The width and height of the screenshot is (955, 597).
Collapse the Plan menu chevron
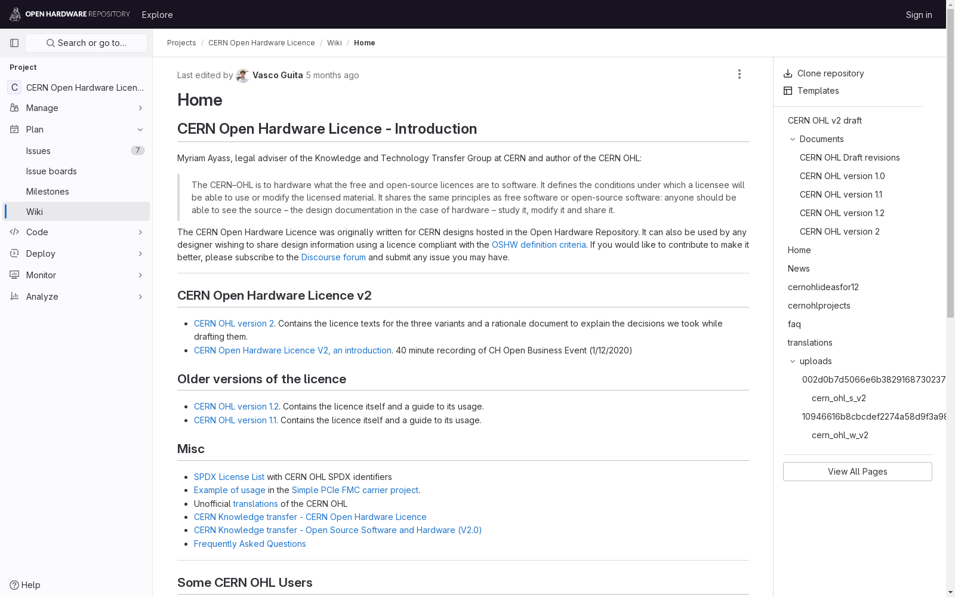coord(140,130)
